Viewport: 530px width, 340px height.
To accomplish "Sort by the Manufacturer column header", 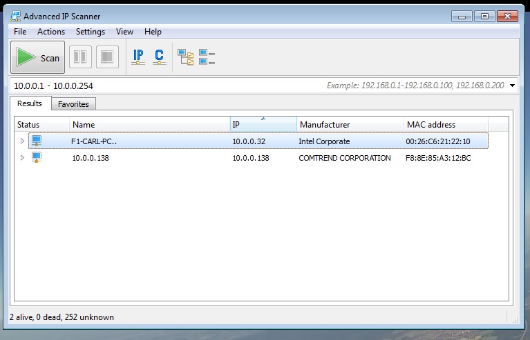I will (x=350, y=124).
